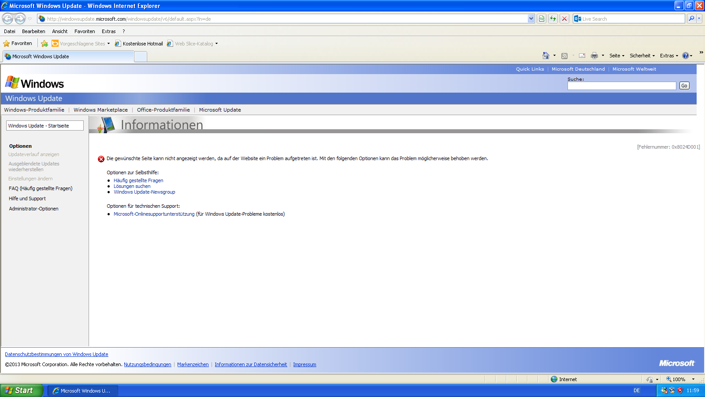Click the browser Back arrow button
705x397 pixels.
coord(8,19)
